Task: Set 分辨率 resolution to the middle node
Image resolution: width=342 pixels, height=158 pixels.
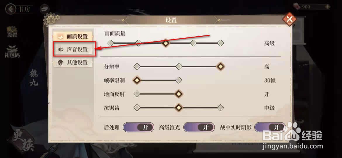Action: 179,66
